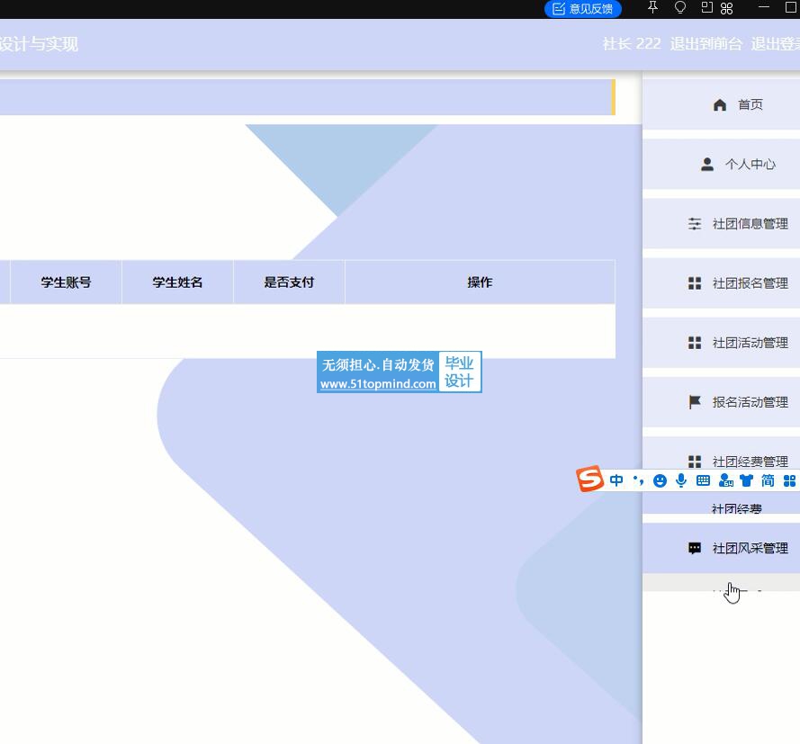
Task: Toggle simplified/traditional 简 setting
Action: pyautogui.click(x=768, y=480)
